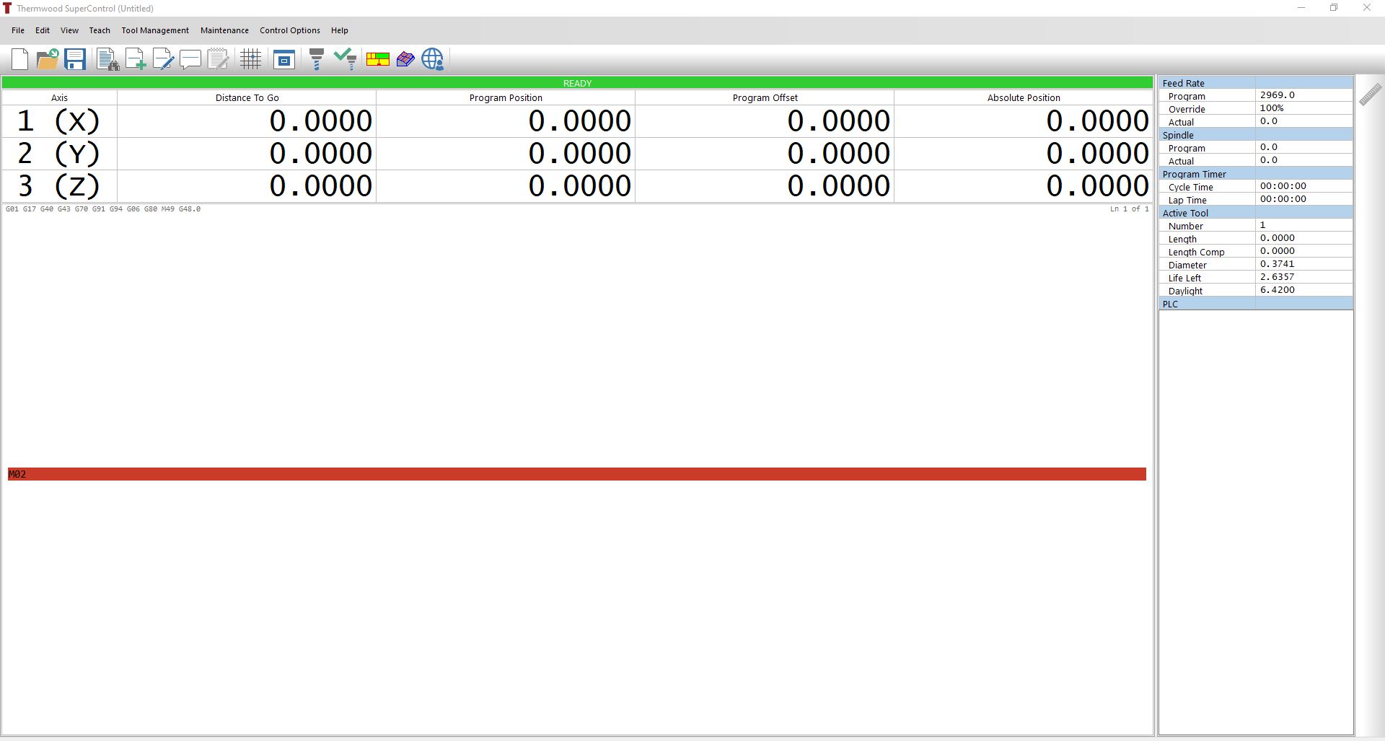
Task: Click the 3D nested sheet icon
Action: pos(405,59)
